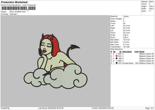Click the Colors count value 5
Screen dimensions: 155x110
[x=149, y=4]
